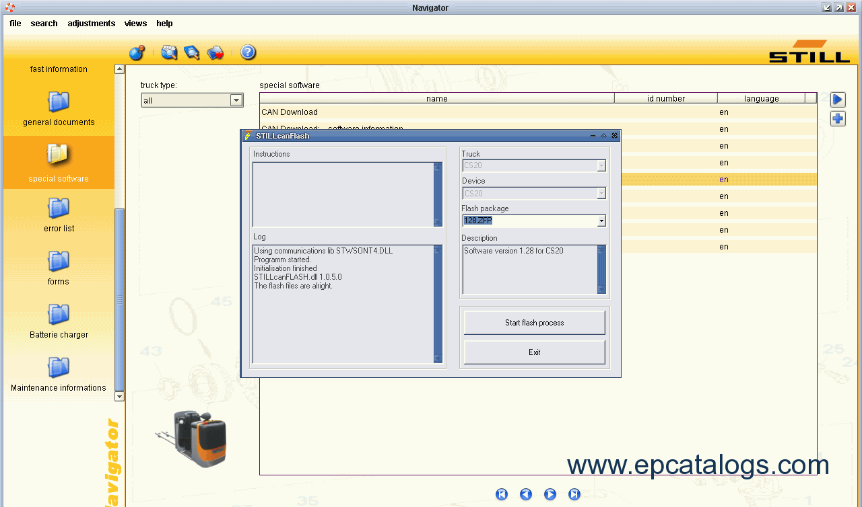Open the file menu
This screenshot has height=507, width=862.
click(15, 24)
